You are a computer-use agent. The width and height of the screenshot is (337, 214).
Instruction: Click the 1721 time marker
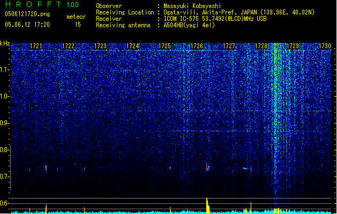point(36,46)
